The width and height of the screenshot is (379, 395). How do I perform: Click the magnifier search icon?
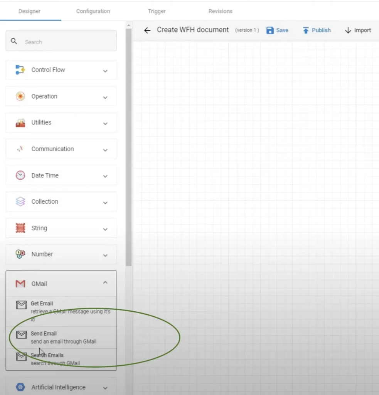tap(14, 41)
